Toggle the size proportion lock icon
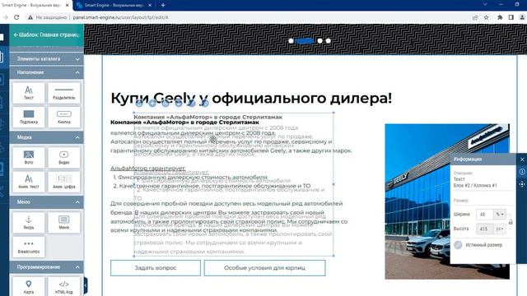 tap(511, 222)
